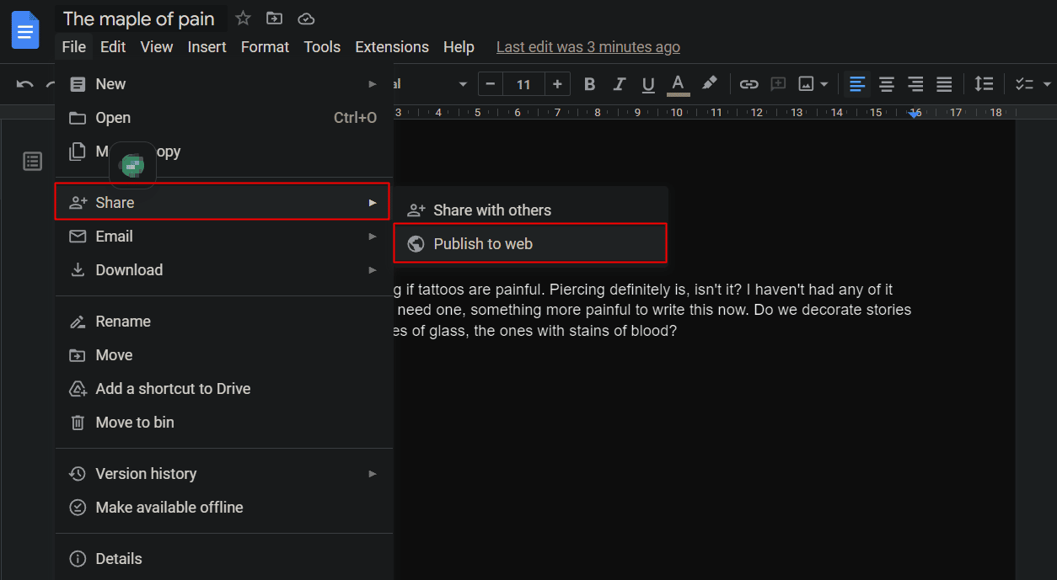Check the cloud document status icon

tap(306, 19)
